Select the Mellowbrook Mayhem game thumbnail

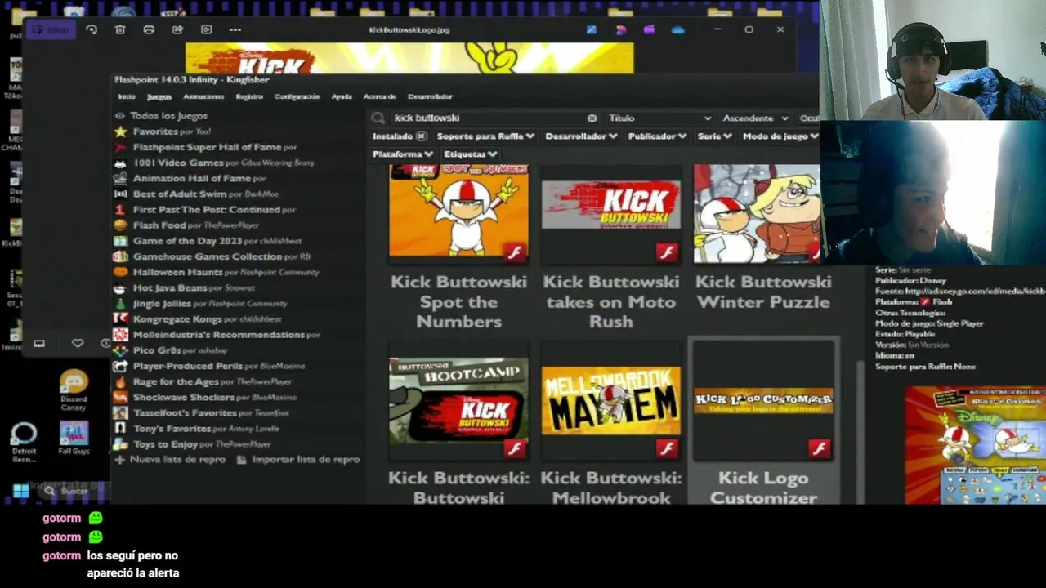pyautogui.click(x=611, y=401)
